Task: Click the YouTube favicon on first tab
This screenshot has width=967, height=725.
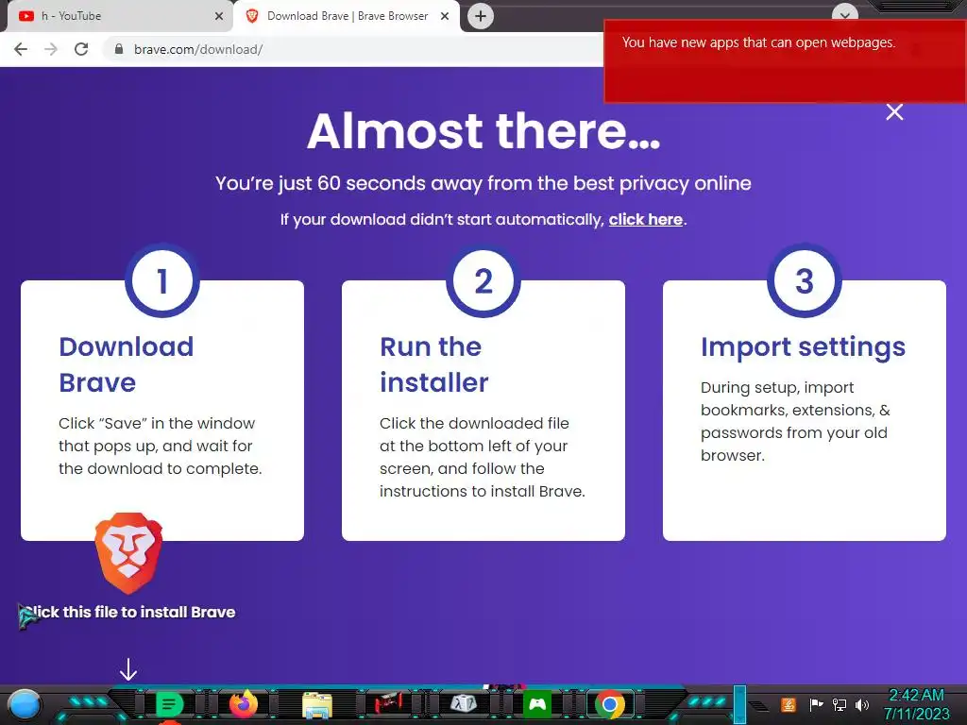Action: tap(26, 16)
